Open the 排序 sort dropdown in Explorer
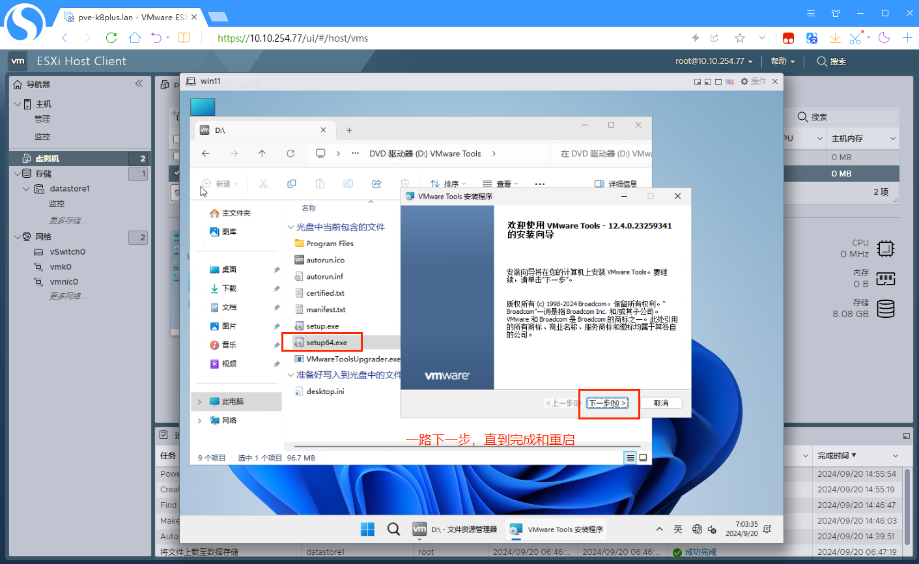The width and height of the screenshot is (919, 564). (x=448, y=184)
